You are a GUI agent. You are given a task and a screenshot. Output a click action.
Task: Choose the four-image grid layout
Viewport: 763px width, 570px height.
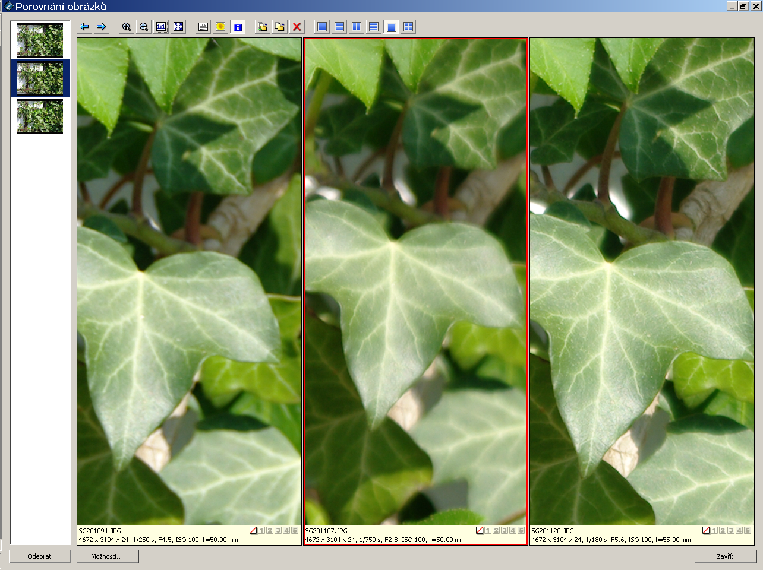(408, 27)
